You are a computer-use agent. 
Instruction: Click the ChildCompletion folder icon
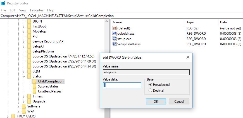pyautogui.click(x=35, y=81)
